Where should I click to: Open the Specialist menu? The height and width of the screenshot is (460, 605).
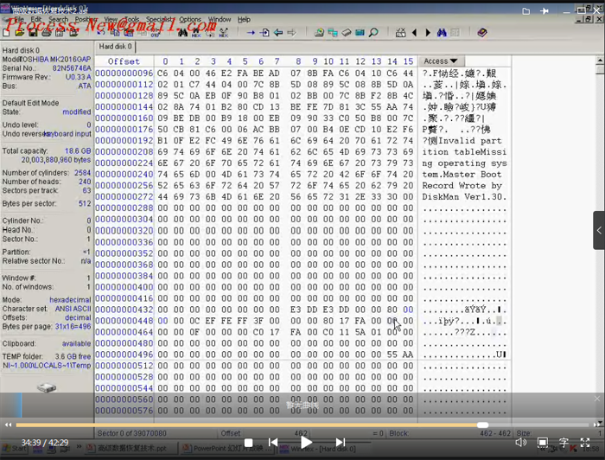click(x=159, y=19)
